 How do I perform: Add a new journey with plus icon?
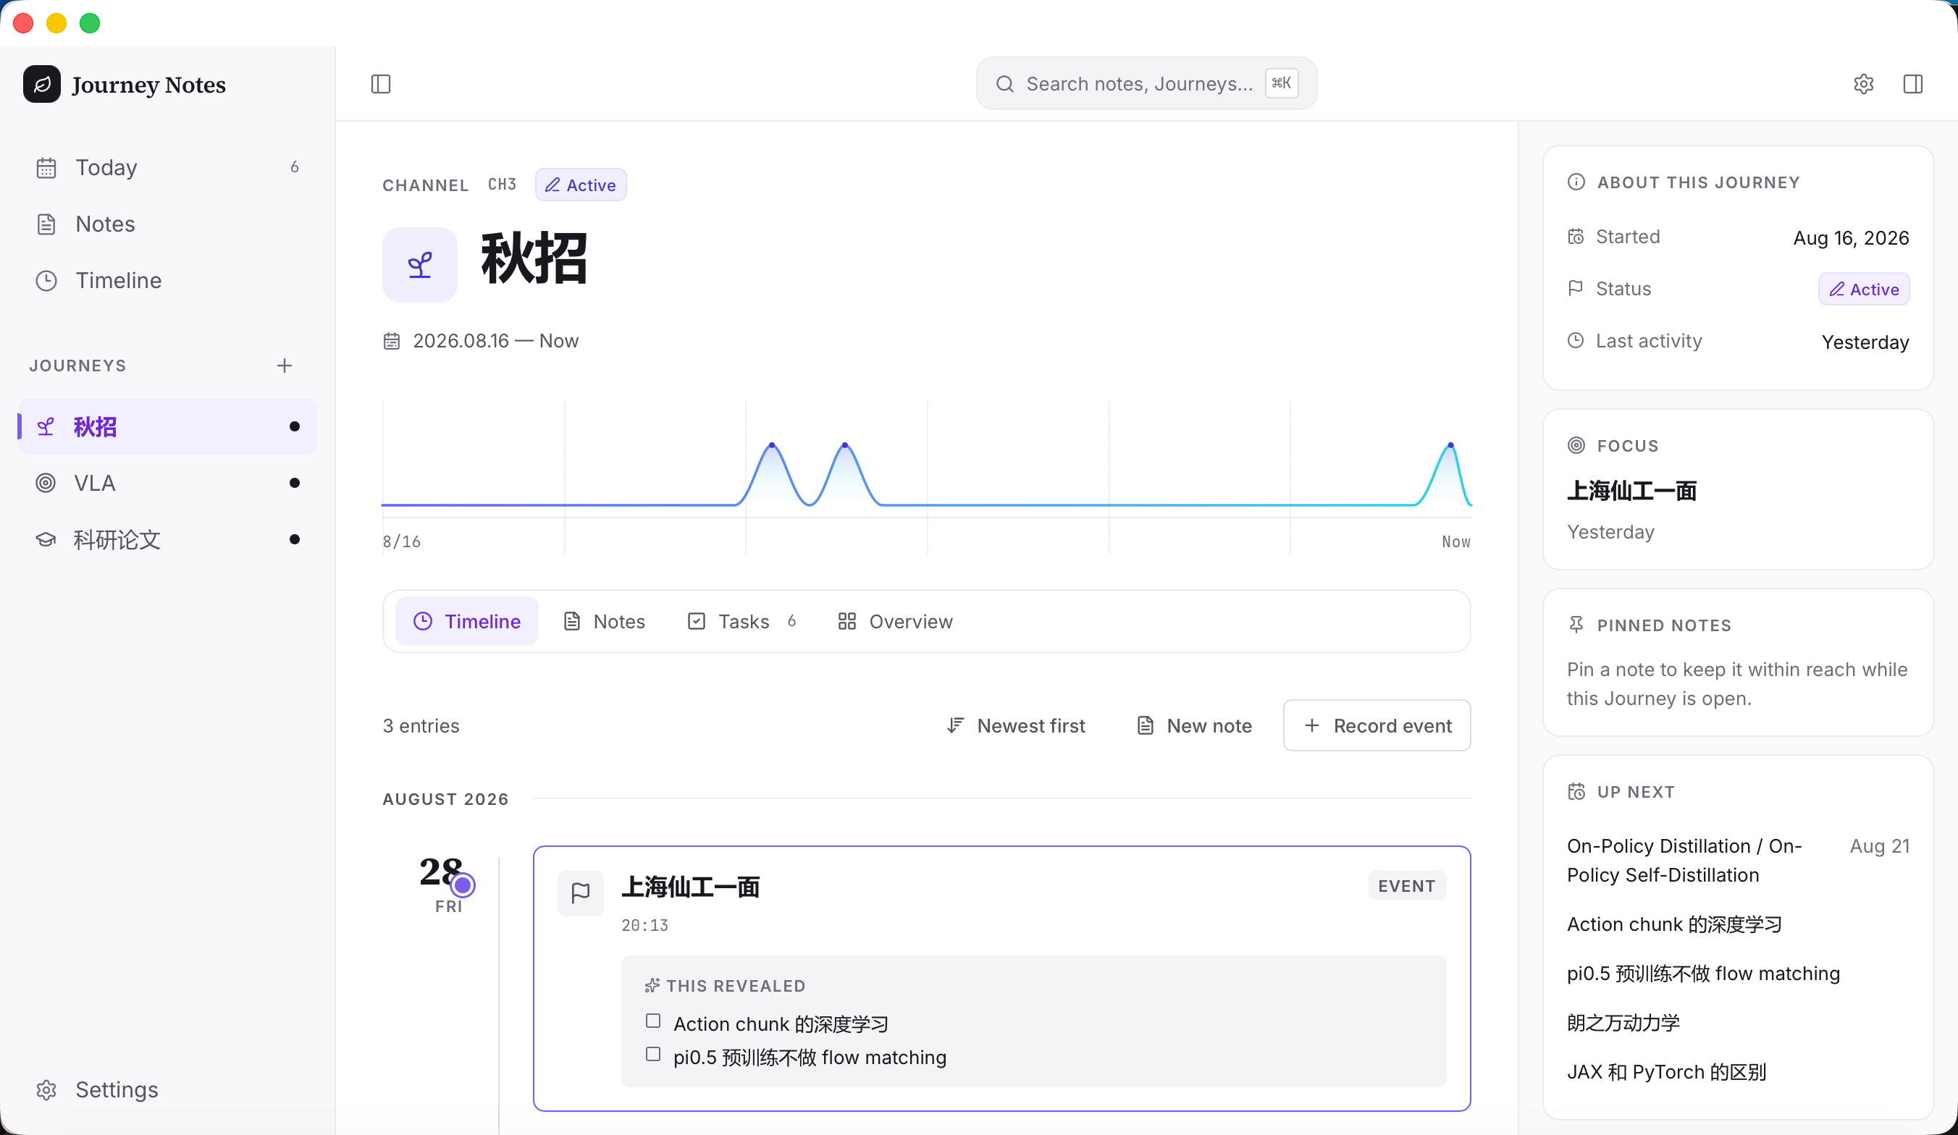coord(285,366)
